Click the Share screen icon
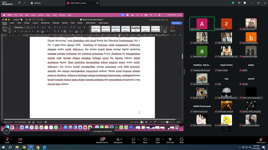Viewport: 268px width, 150px height. tap(157, 140)
